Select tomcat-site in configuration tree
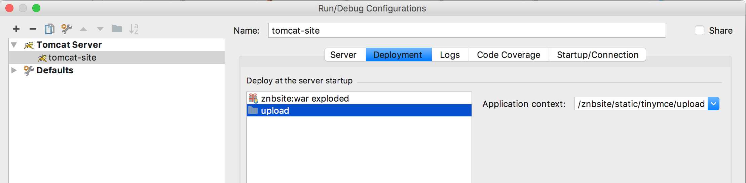Viewport: 746px width, 183px height. pos(117,58)
